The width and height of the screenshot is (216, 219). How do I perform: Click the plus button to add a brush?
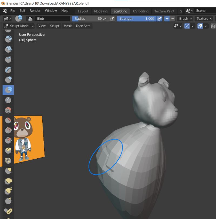click(167, 19)
